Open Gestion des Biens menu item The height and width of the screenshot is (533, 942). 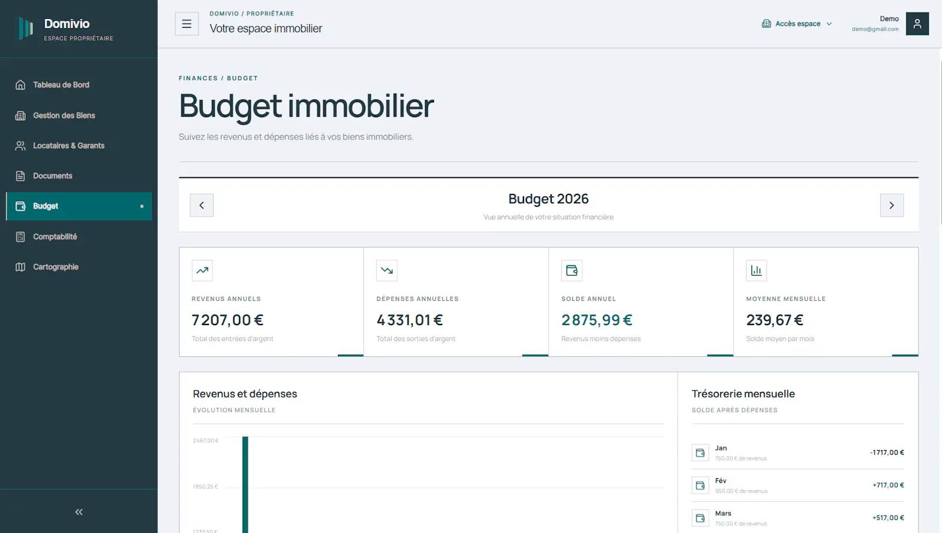pyautogui.click(x=79, y=115)
